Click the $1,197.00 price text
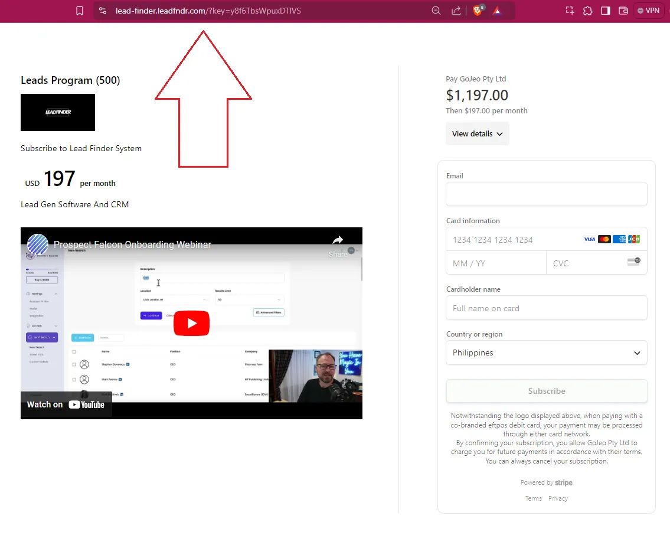 tap(477, 95)
